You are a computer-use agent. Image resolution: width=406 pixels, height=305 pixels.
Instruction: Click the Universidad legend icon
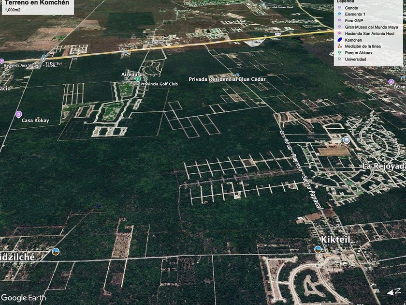pos(340,59)
